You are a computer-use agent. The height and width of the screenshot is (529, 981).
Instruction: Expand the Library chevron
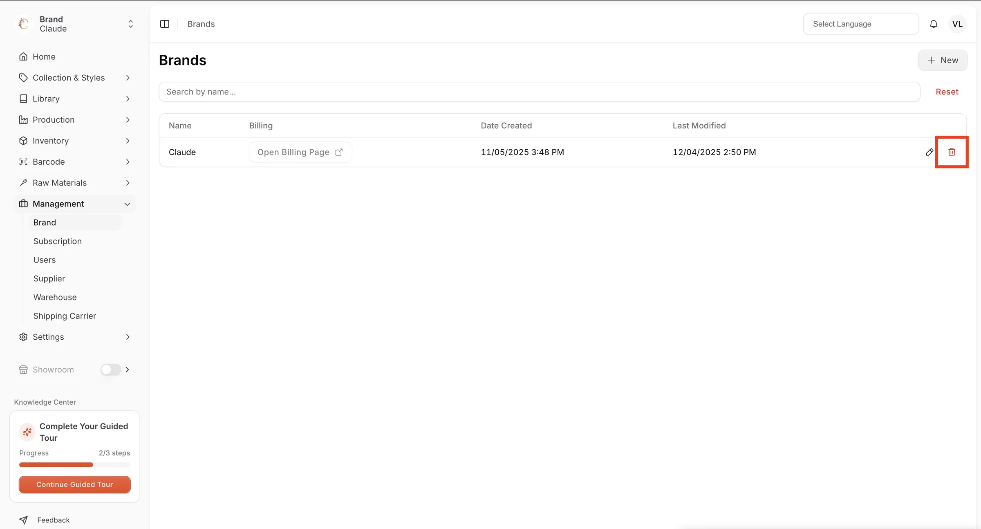click(x=128, y=99)
